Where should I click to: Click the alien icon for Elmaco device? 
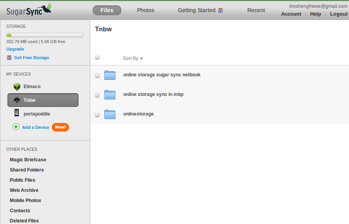17,87
